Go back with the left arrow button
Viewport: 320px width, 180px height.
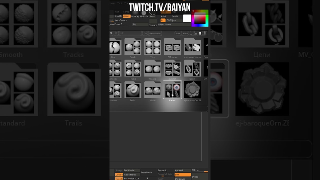[111, 33]
